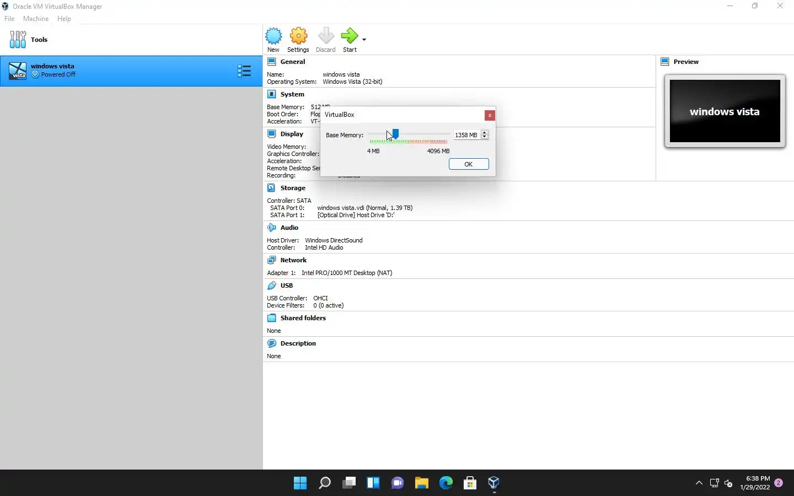The image size is (794, 496).
Task: Click the USB section heading
Action: coord(287,285)
